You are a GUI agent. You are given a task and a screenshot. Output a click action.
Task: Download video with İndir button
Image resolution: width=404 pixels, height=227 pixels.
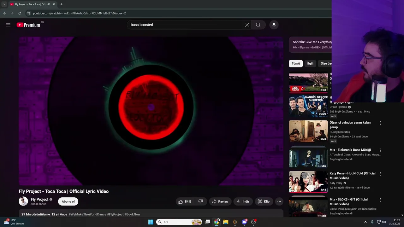(x=243, y=201)
